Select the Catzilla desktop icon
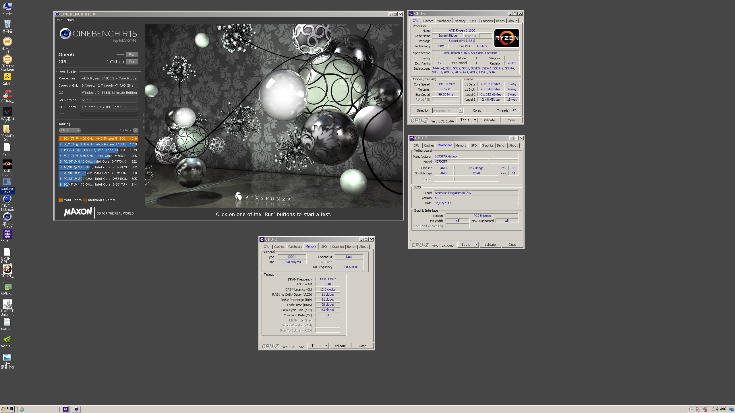 tap(7, 79)
